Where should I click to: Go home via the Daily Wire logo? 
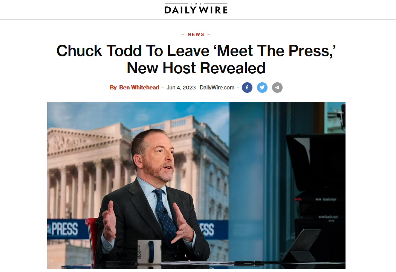tap(196, 9)
